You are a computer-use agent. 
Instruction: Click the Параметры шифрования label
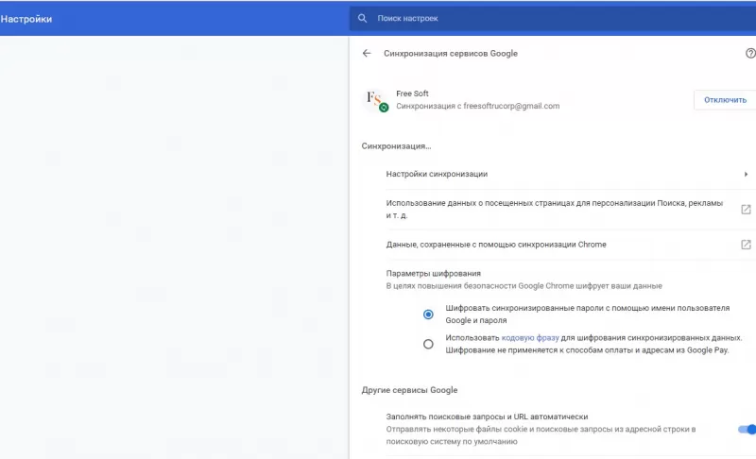[x=434, y=274]
